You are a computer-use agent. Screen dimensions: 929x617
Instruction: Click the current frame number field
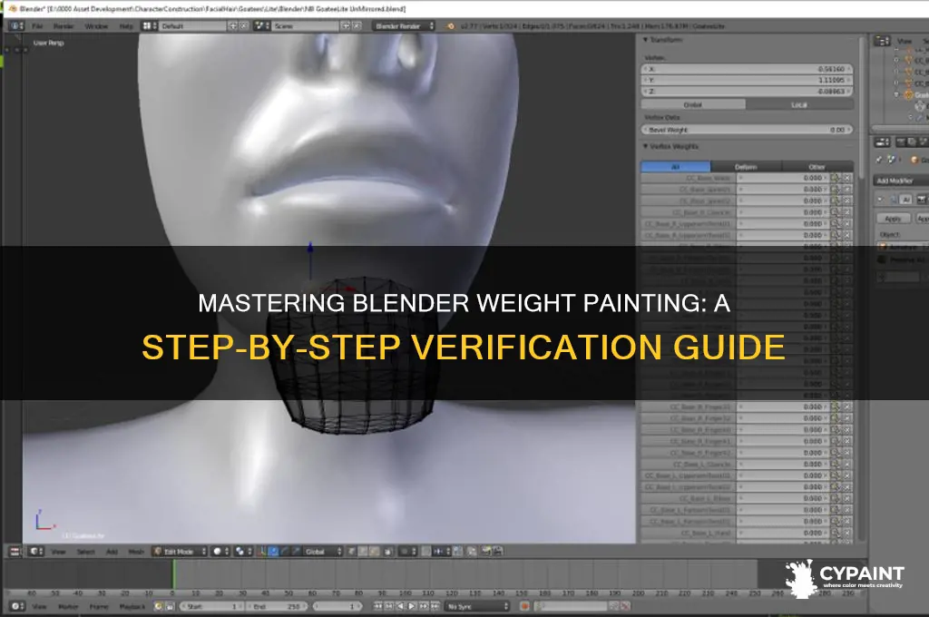(x=337, y=607)
